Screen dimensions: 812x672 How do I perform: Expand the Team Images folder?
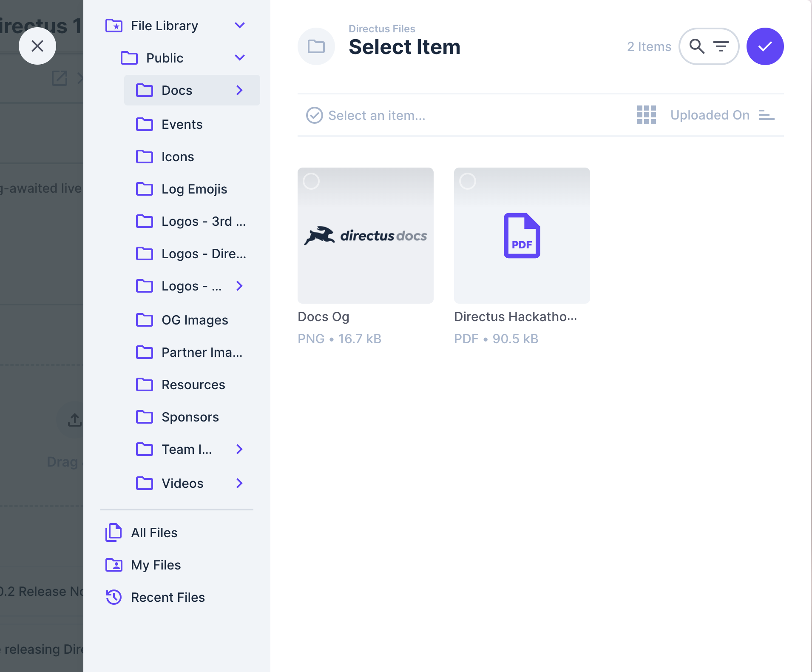(x=240, y=449)
